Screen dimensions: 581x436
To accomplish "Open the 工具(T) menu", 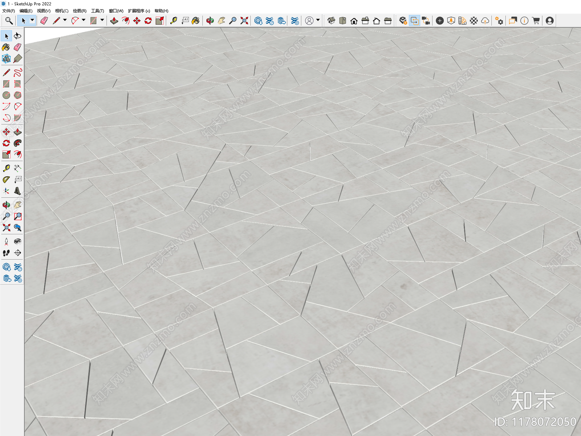I will 97,11.
